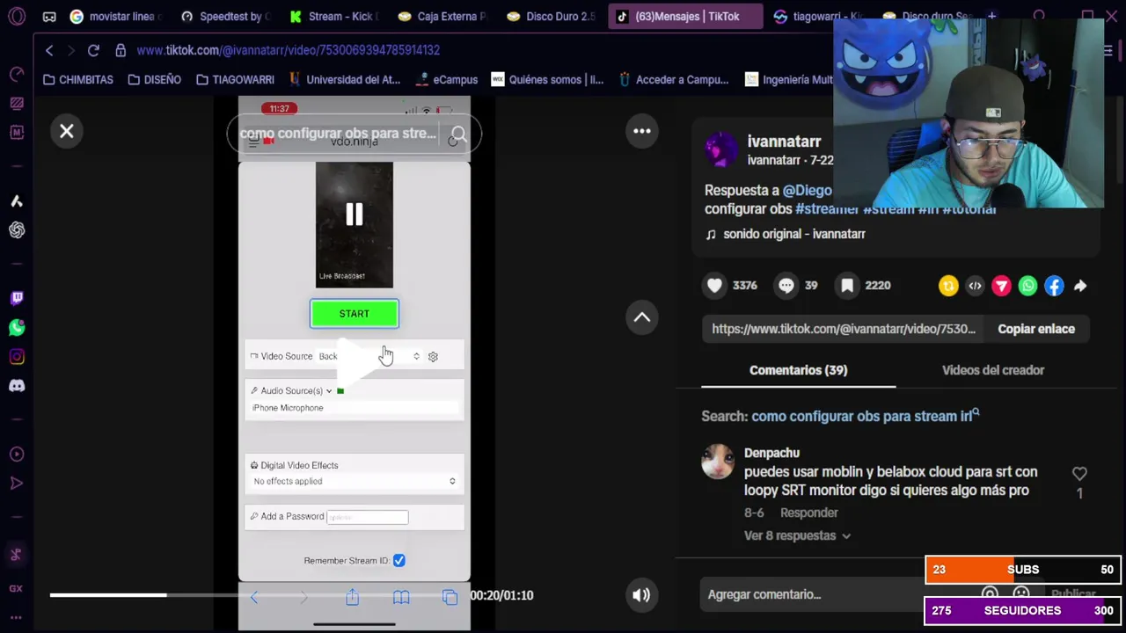Open comments via speech bubble icon
This screenshot has height=633, width=1126.
pos(786,286)
